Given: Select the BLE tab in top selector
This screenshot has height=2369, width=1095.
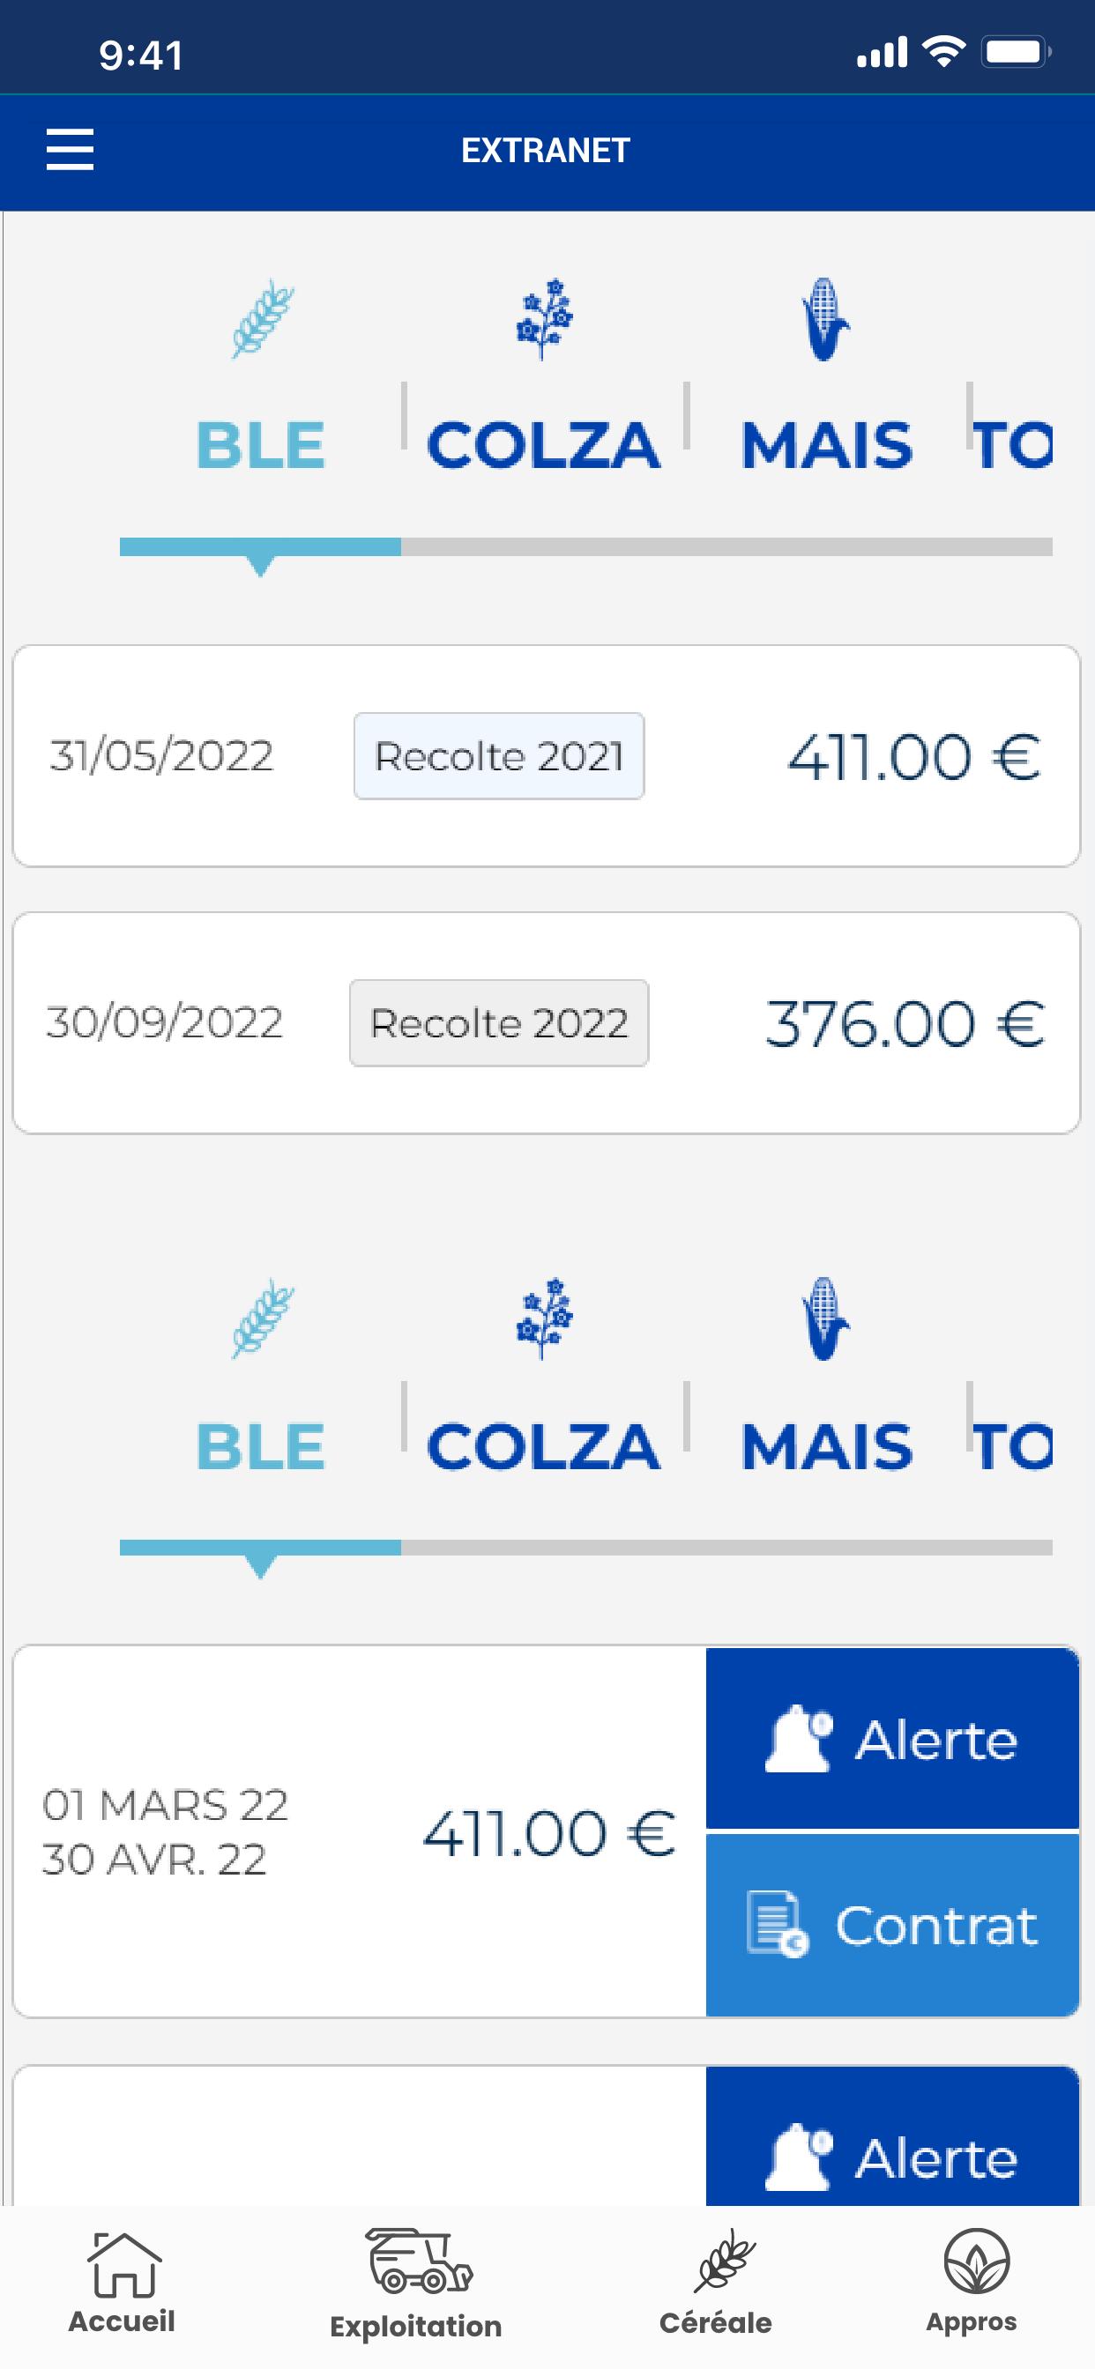Looking at the screenshot, I should tap(261, 446).
